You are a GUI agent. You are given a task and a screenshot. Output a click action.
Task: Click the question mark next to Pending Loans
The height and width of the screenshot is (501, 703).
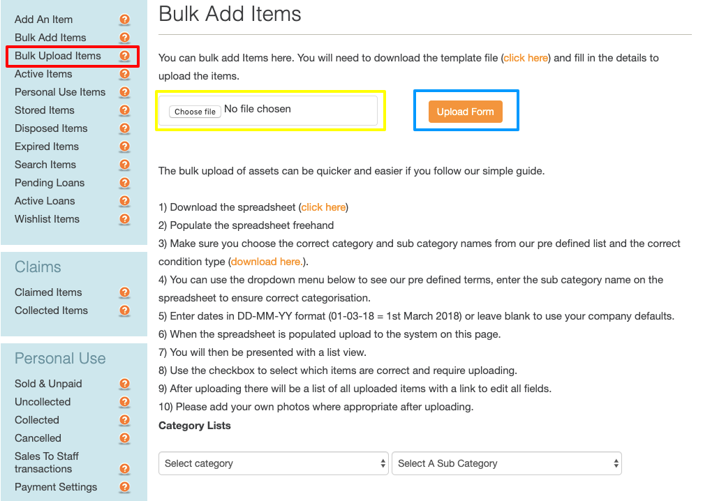(x=124, y=183)
